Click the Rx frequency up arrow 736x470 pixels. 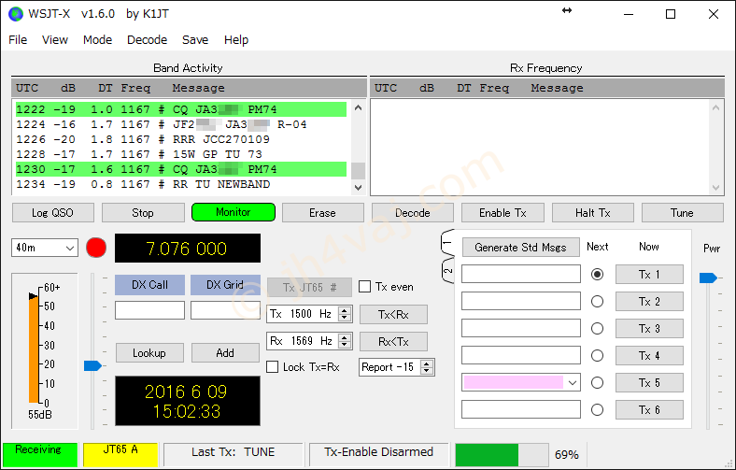coord(345,337)
